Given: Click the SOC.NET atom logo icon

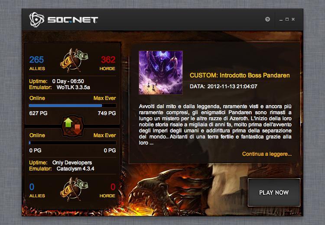Looking at the screenshot, I should pos(37,19).
